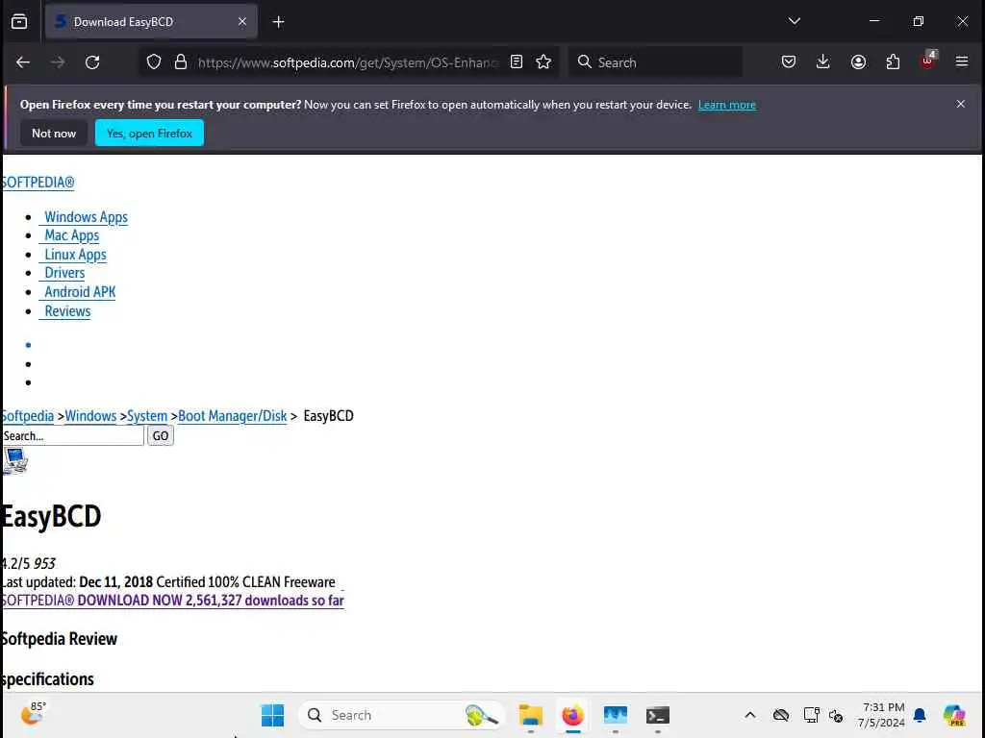Click the cloud sync off tray icon
The image size is (985, 738).
click(x=781, y=715)
